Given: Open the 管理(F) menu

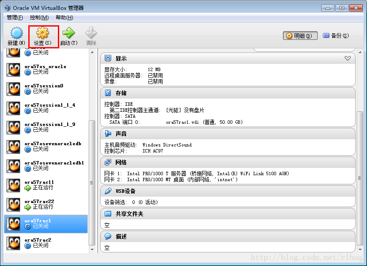Looking at the screenshot, I should coord(15,18).
